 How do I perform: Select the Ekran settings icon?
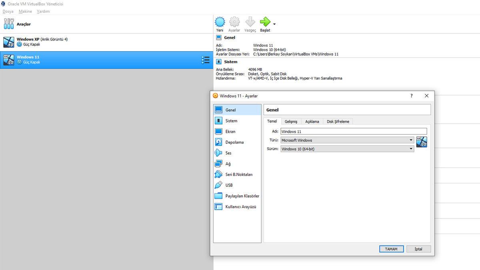[x=218, y=131]
